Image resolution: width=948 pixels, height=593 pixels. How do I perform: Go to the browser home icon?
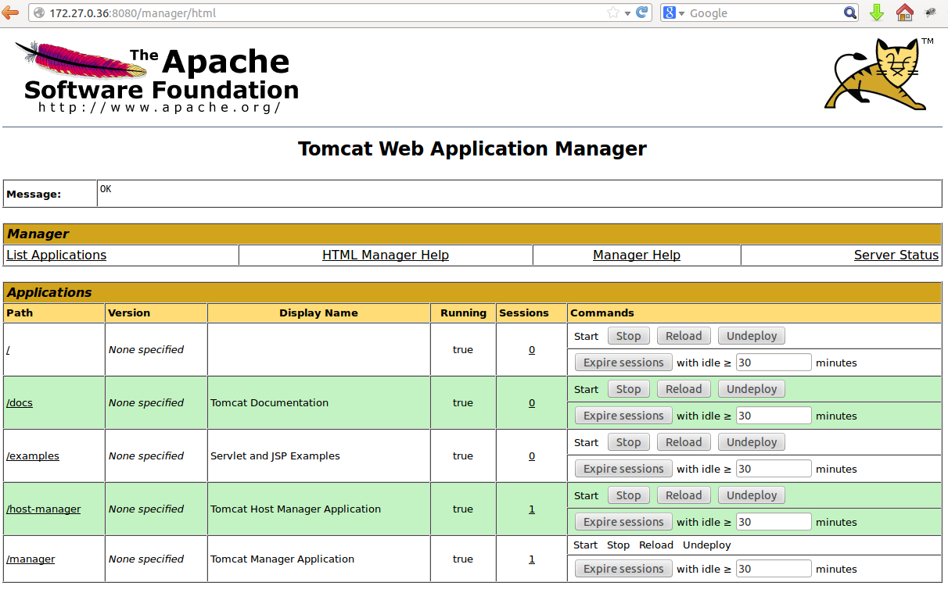(904, 13)
